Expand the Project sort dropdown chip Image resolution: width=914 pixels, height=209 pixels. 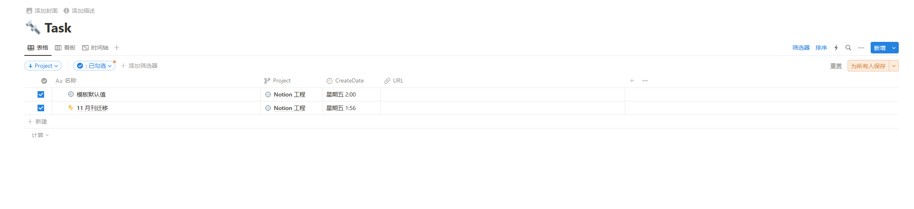pyautogui.click(x=43, y=66)
